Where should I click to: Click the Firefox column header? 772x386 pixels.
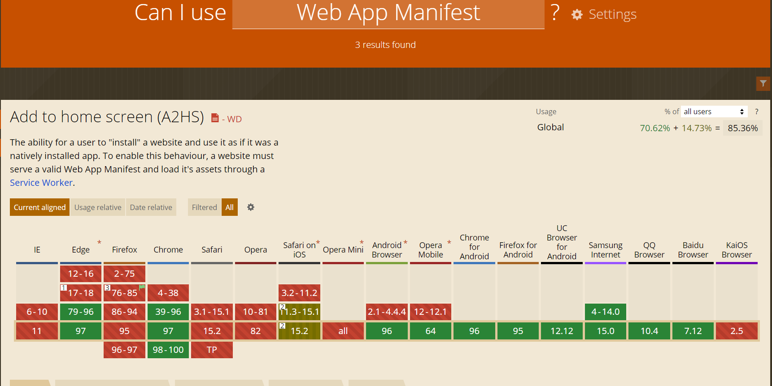(125, 250)
